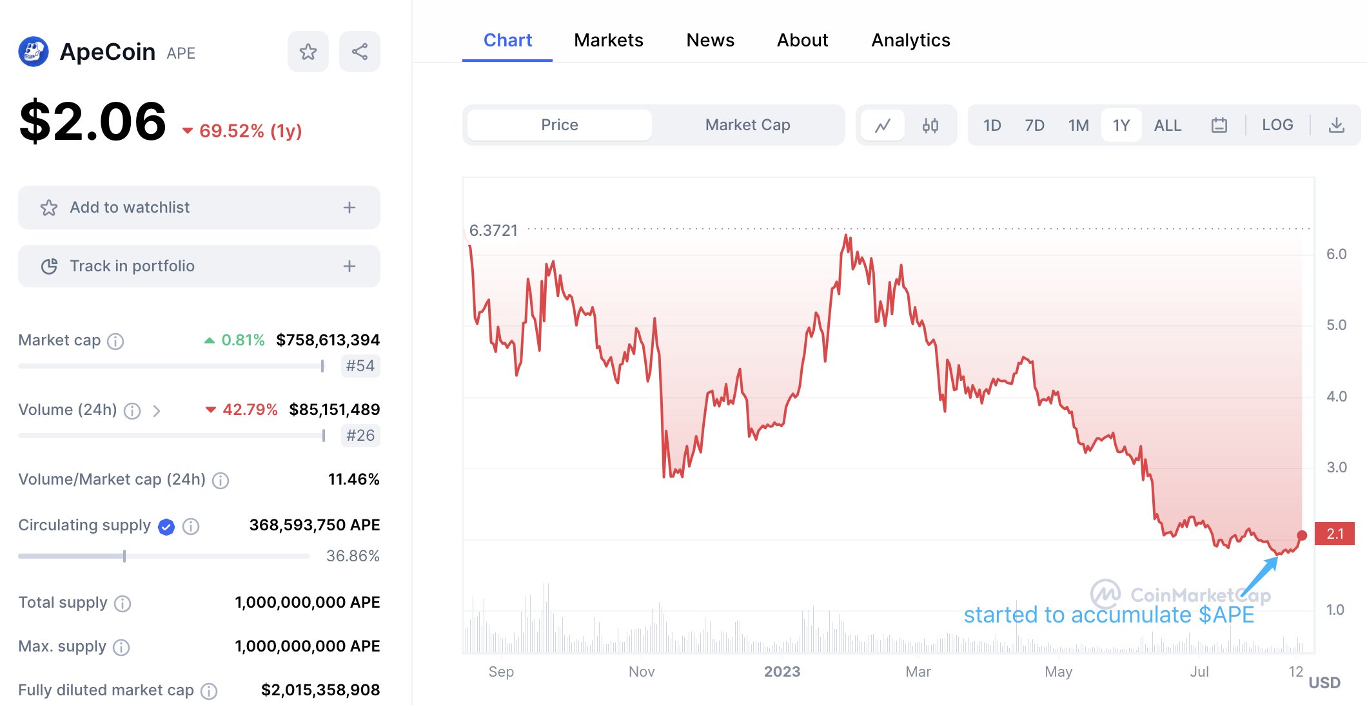Click the star favorite icon near ApeCoin
The image size is (1367, 705).
[308, 52]
